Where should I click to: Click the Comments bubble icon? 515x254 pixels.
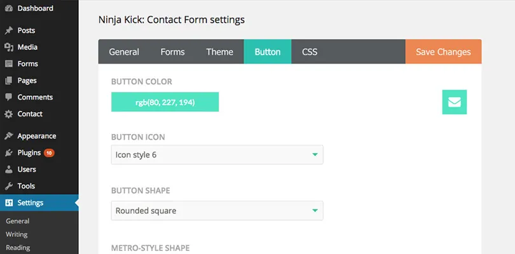coord(8,97)
